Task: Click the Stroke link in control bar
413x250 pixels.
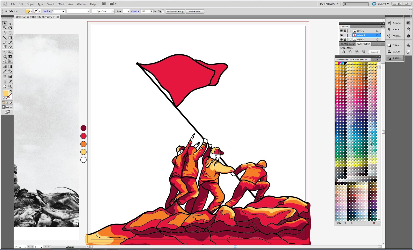Action: pos(47,11)
